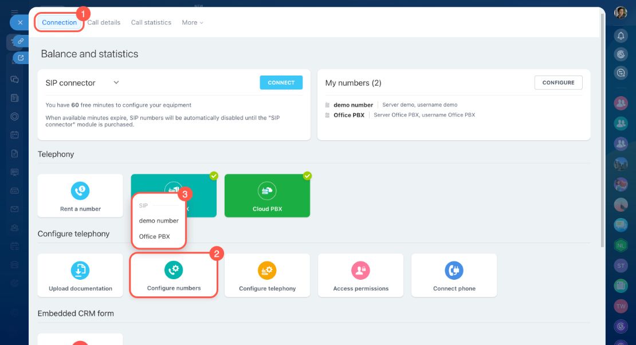This screenshot has height=345, width=636.
Task: Open chat icon in left sidebar
Action: (x=14, y=80)
